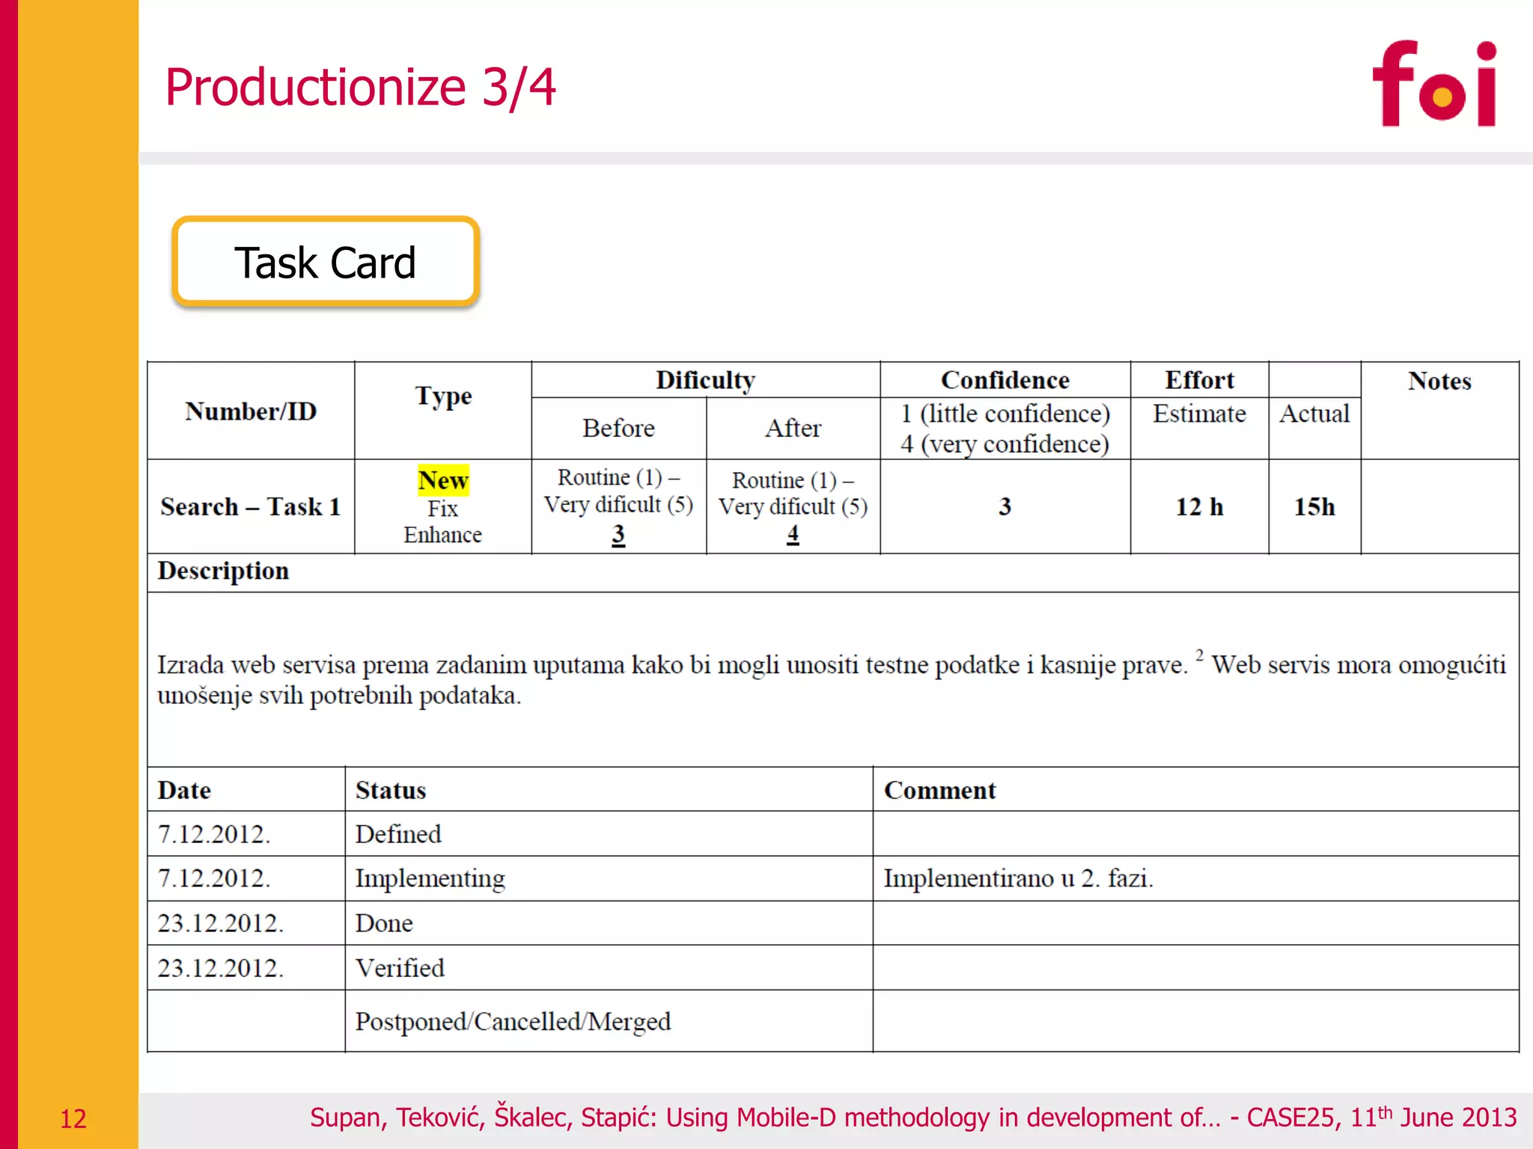Click 'Fix' in the Type cell
The width and height of the screenshot is (1533, 1149).
[442, 509]
